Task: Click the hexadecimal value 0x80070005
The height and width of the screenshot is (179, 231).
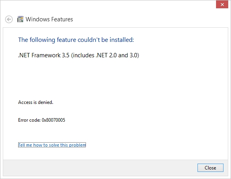Action: 53,120
